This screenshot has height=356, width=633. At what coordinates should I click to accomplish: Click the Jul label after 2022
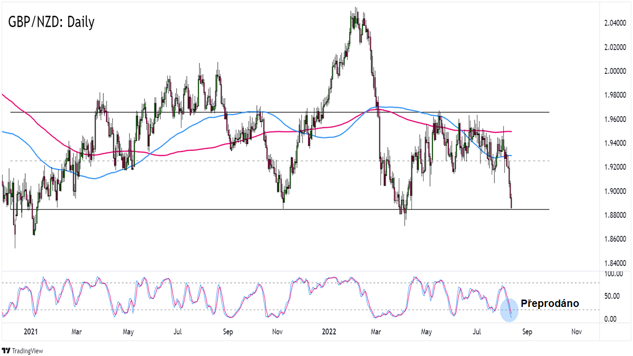point(477,332)
